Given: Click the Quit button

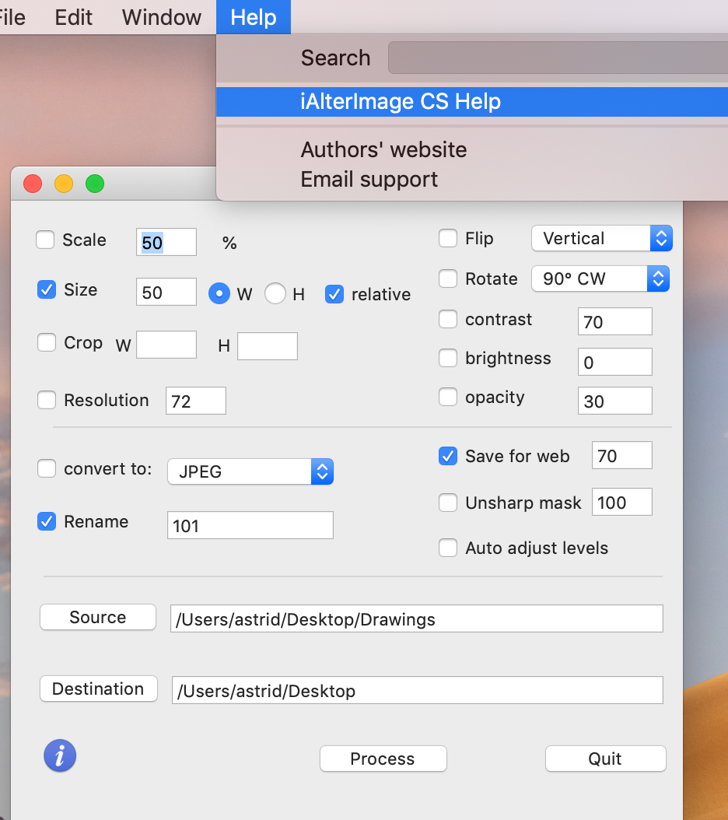Looking at the screenshot, I should 606,759.
